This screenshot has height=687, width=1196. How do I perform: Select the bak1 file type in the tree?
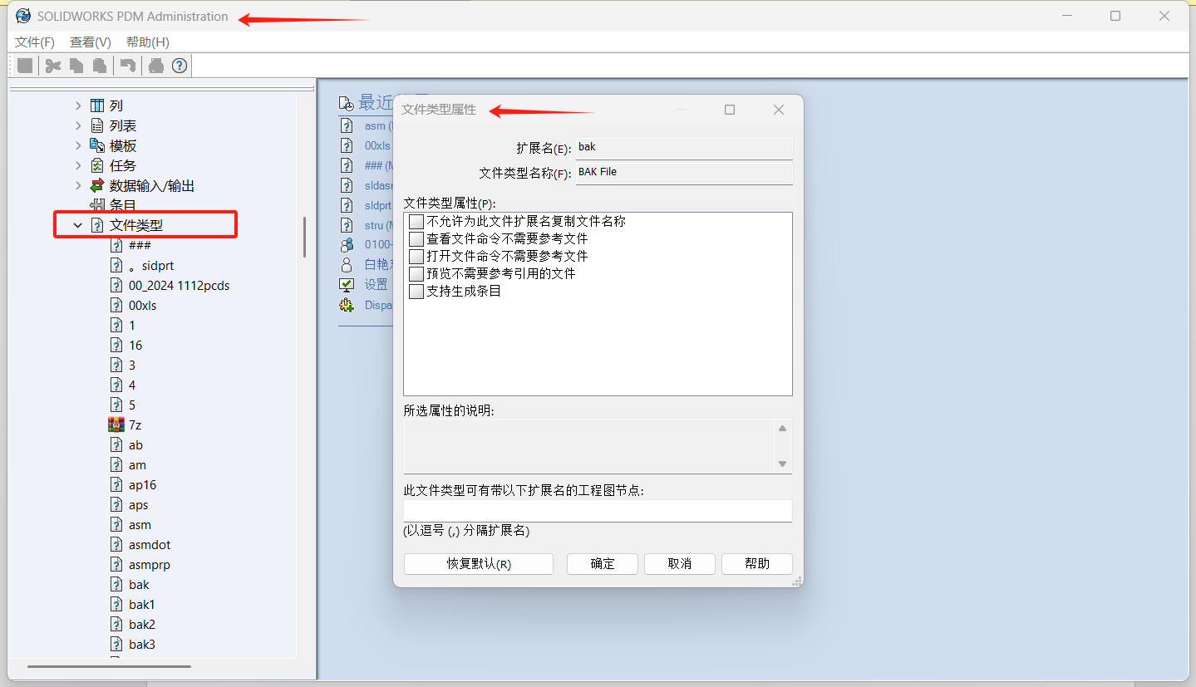point(142,604)
